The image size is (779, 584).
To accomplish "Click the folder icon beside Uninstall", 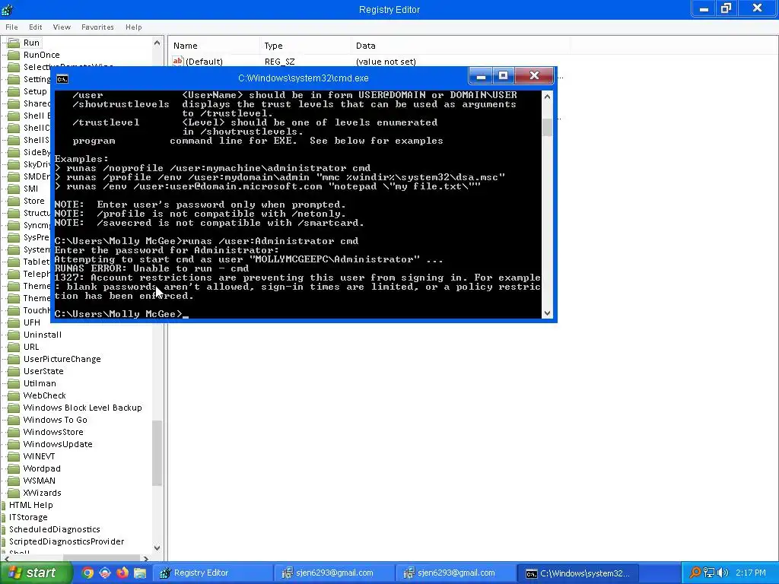I will 14,335.
